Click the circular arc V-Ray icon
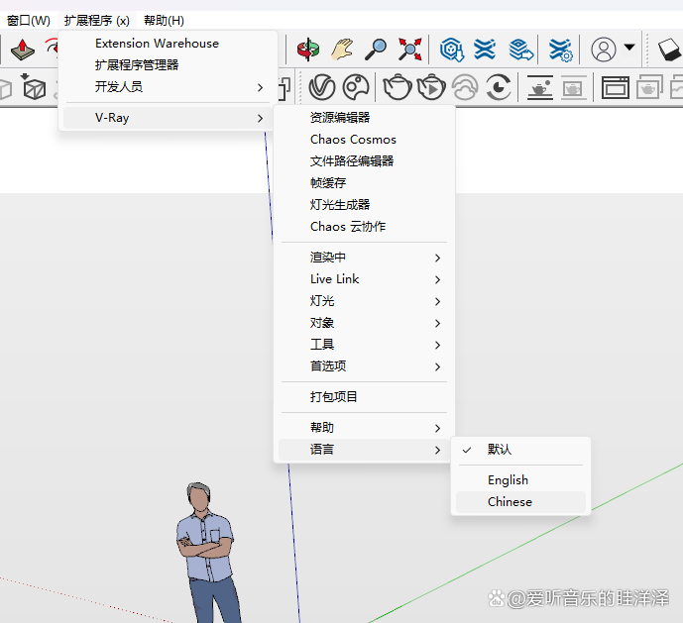The width and height of the screenshot is (683, 623). (499, 87)
